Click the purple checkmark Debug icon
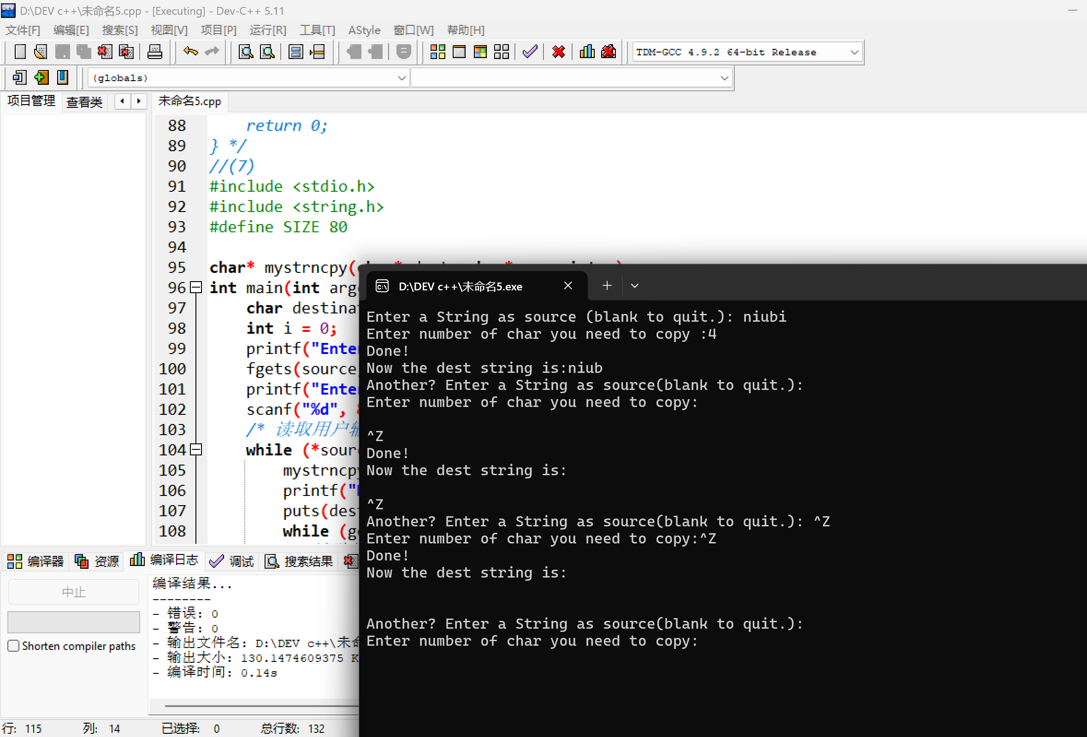This screenshot has height=737, width=1087. pyautogui.click(x=530, y=52)
